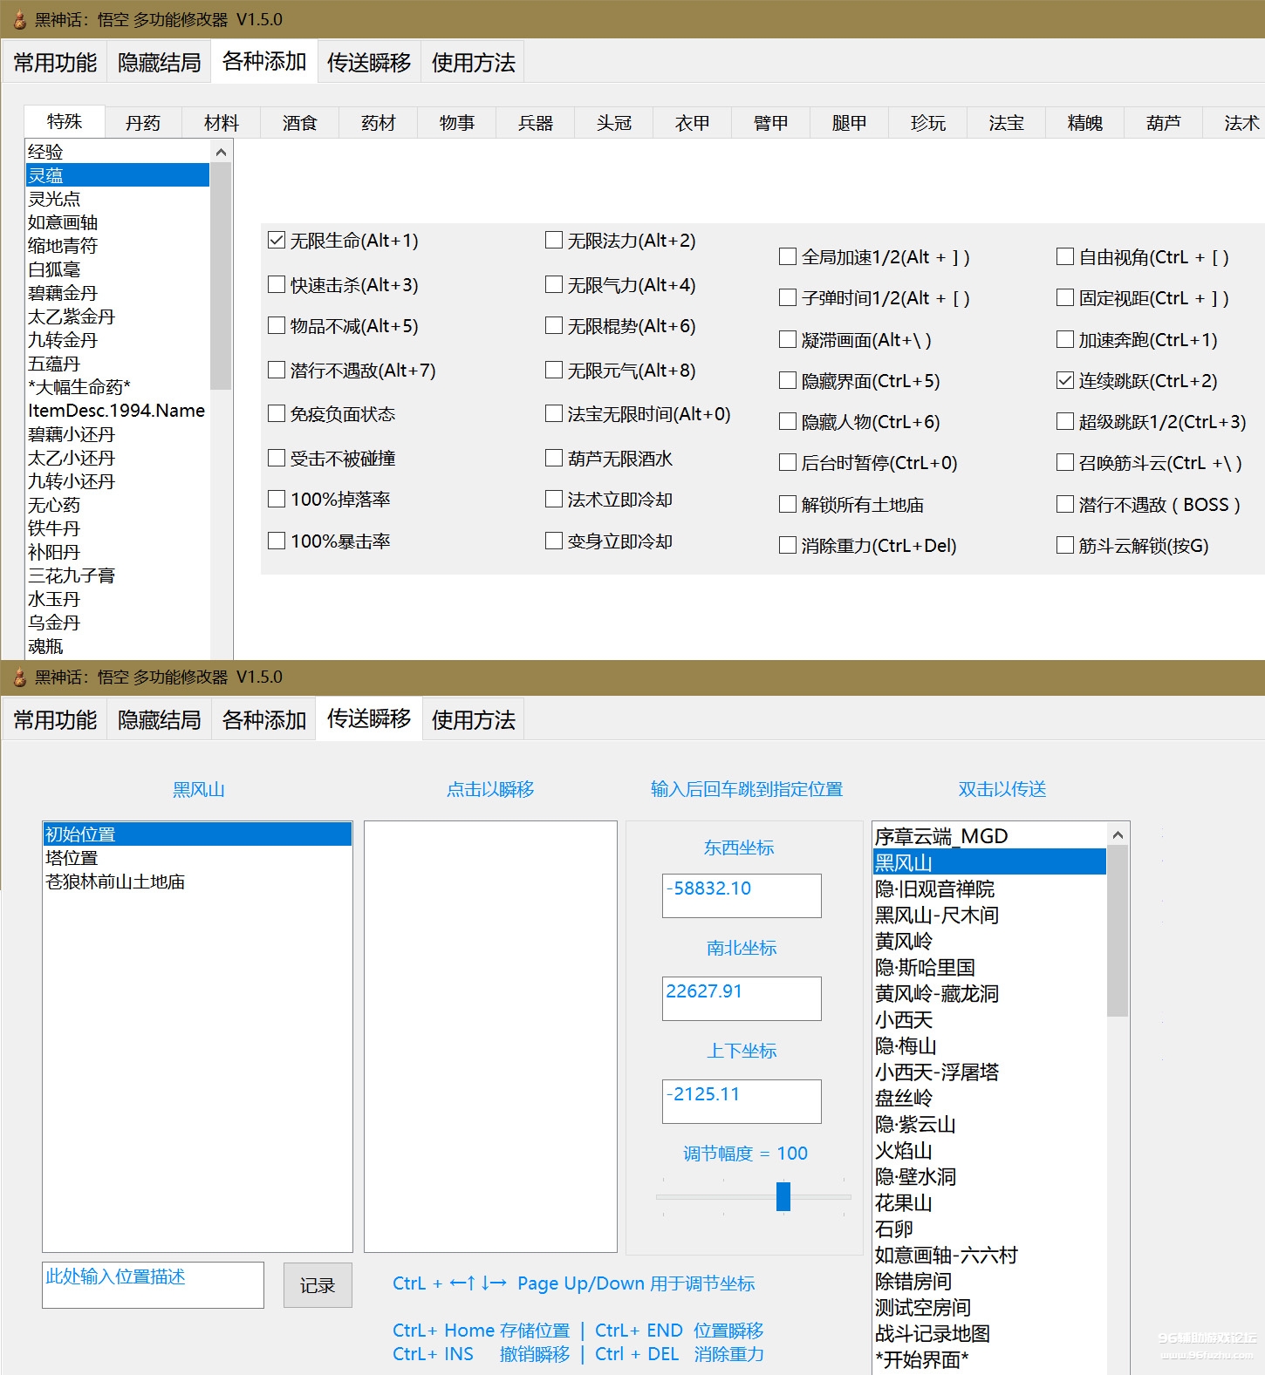Image resolution: width=1265 pixels, height=1375 pixels.
Task: Enable the 无限法力 checkbox
Action: click(554, 241)
